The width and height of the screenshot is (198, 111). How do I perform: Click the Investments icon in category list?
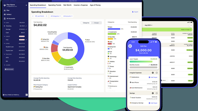point(108,32)
